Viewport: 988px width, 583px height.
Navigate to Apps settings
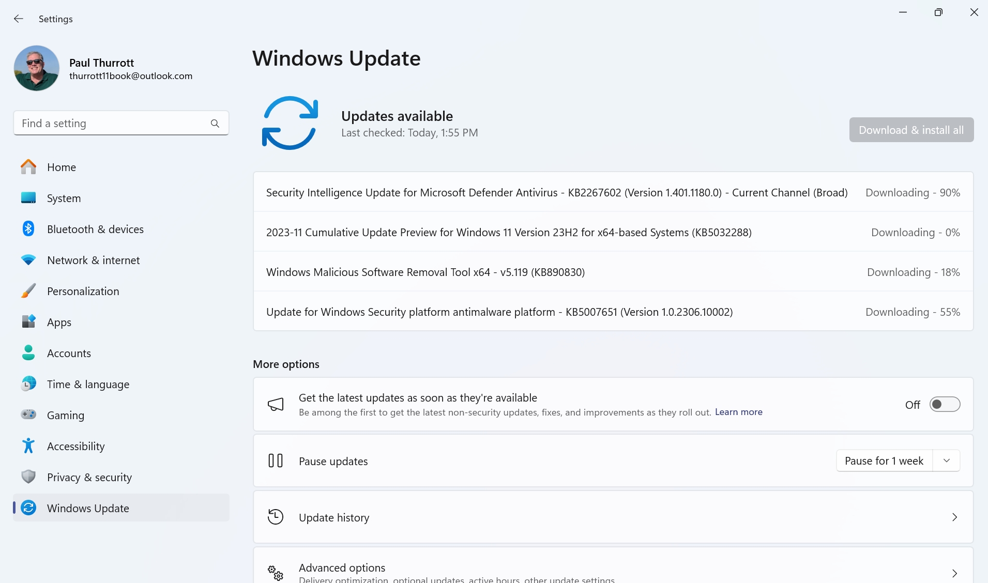pos(121,322)
